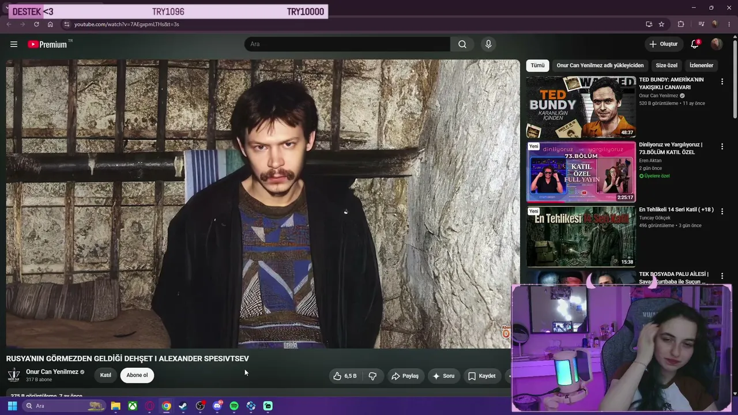Image resolution: width=738 pixels, height=415 pixels.
Task: Install app icon in the address bar
Action: coord(649,24)
